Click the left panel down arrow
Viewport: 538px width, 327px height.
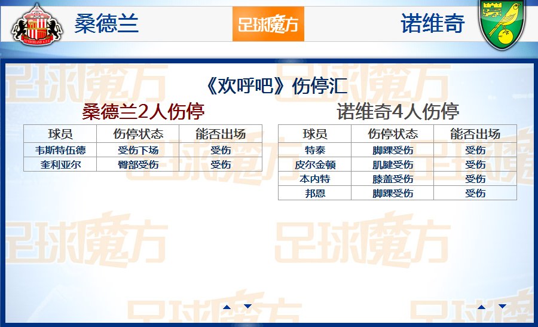tap(247, 307)
